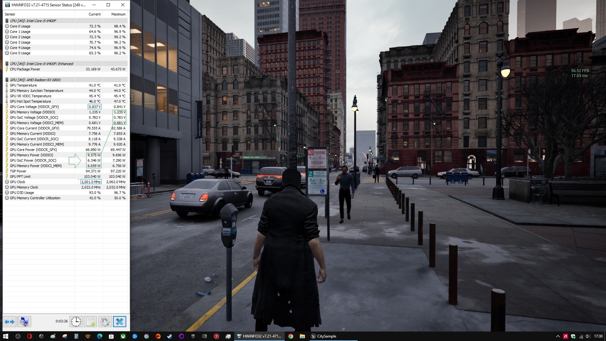Click the expand/collapse arrows toolbar button
606x341 pixels.
point(9,322)
